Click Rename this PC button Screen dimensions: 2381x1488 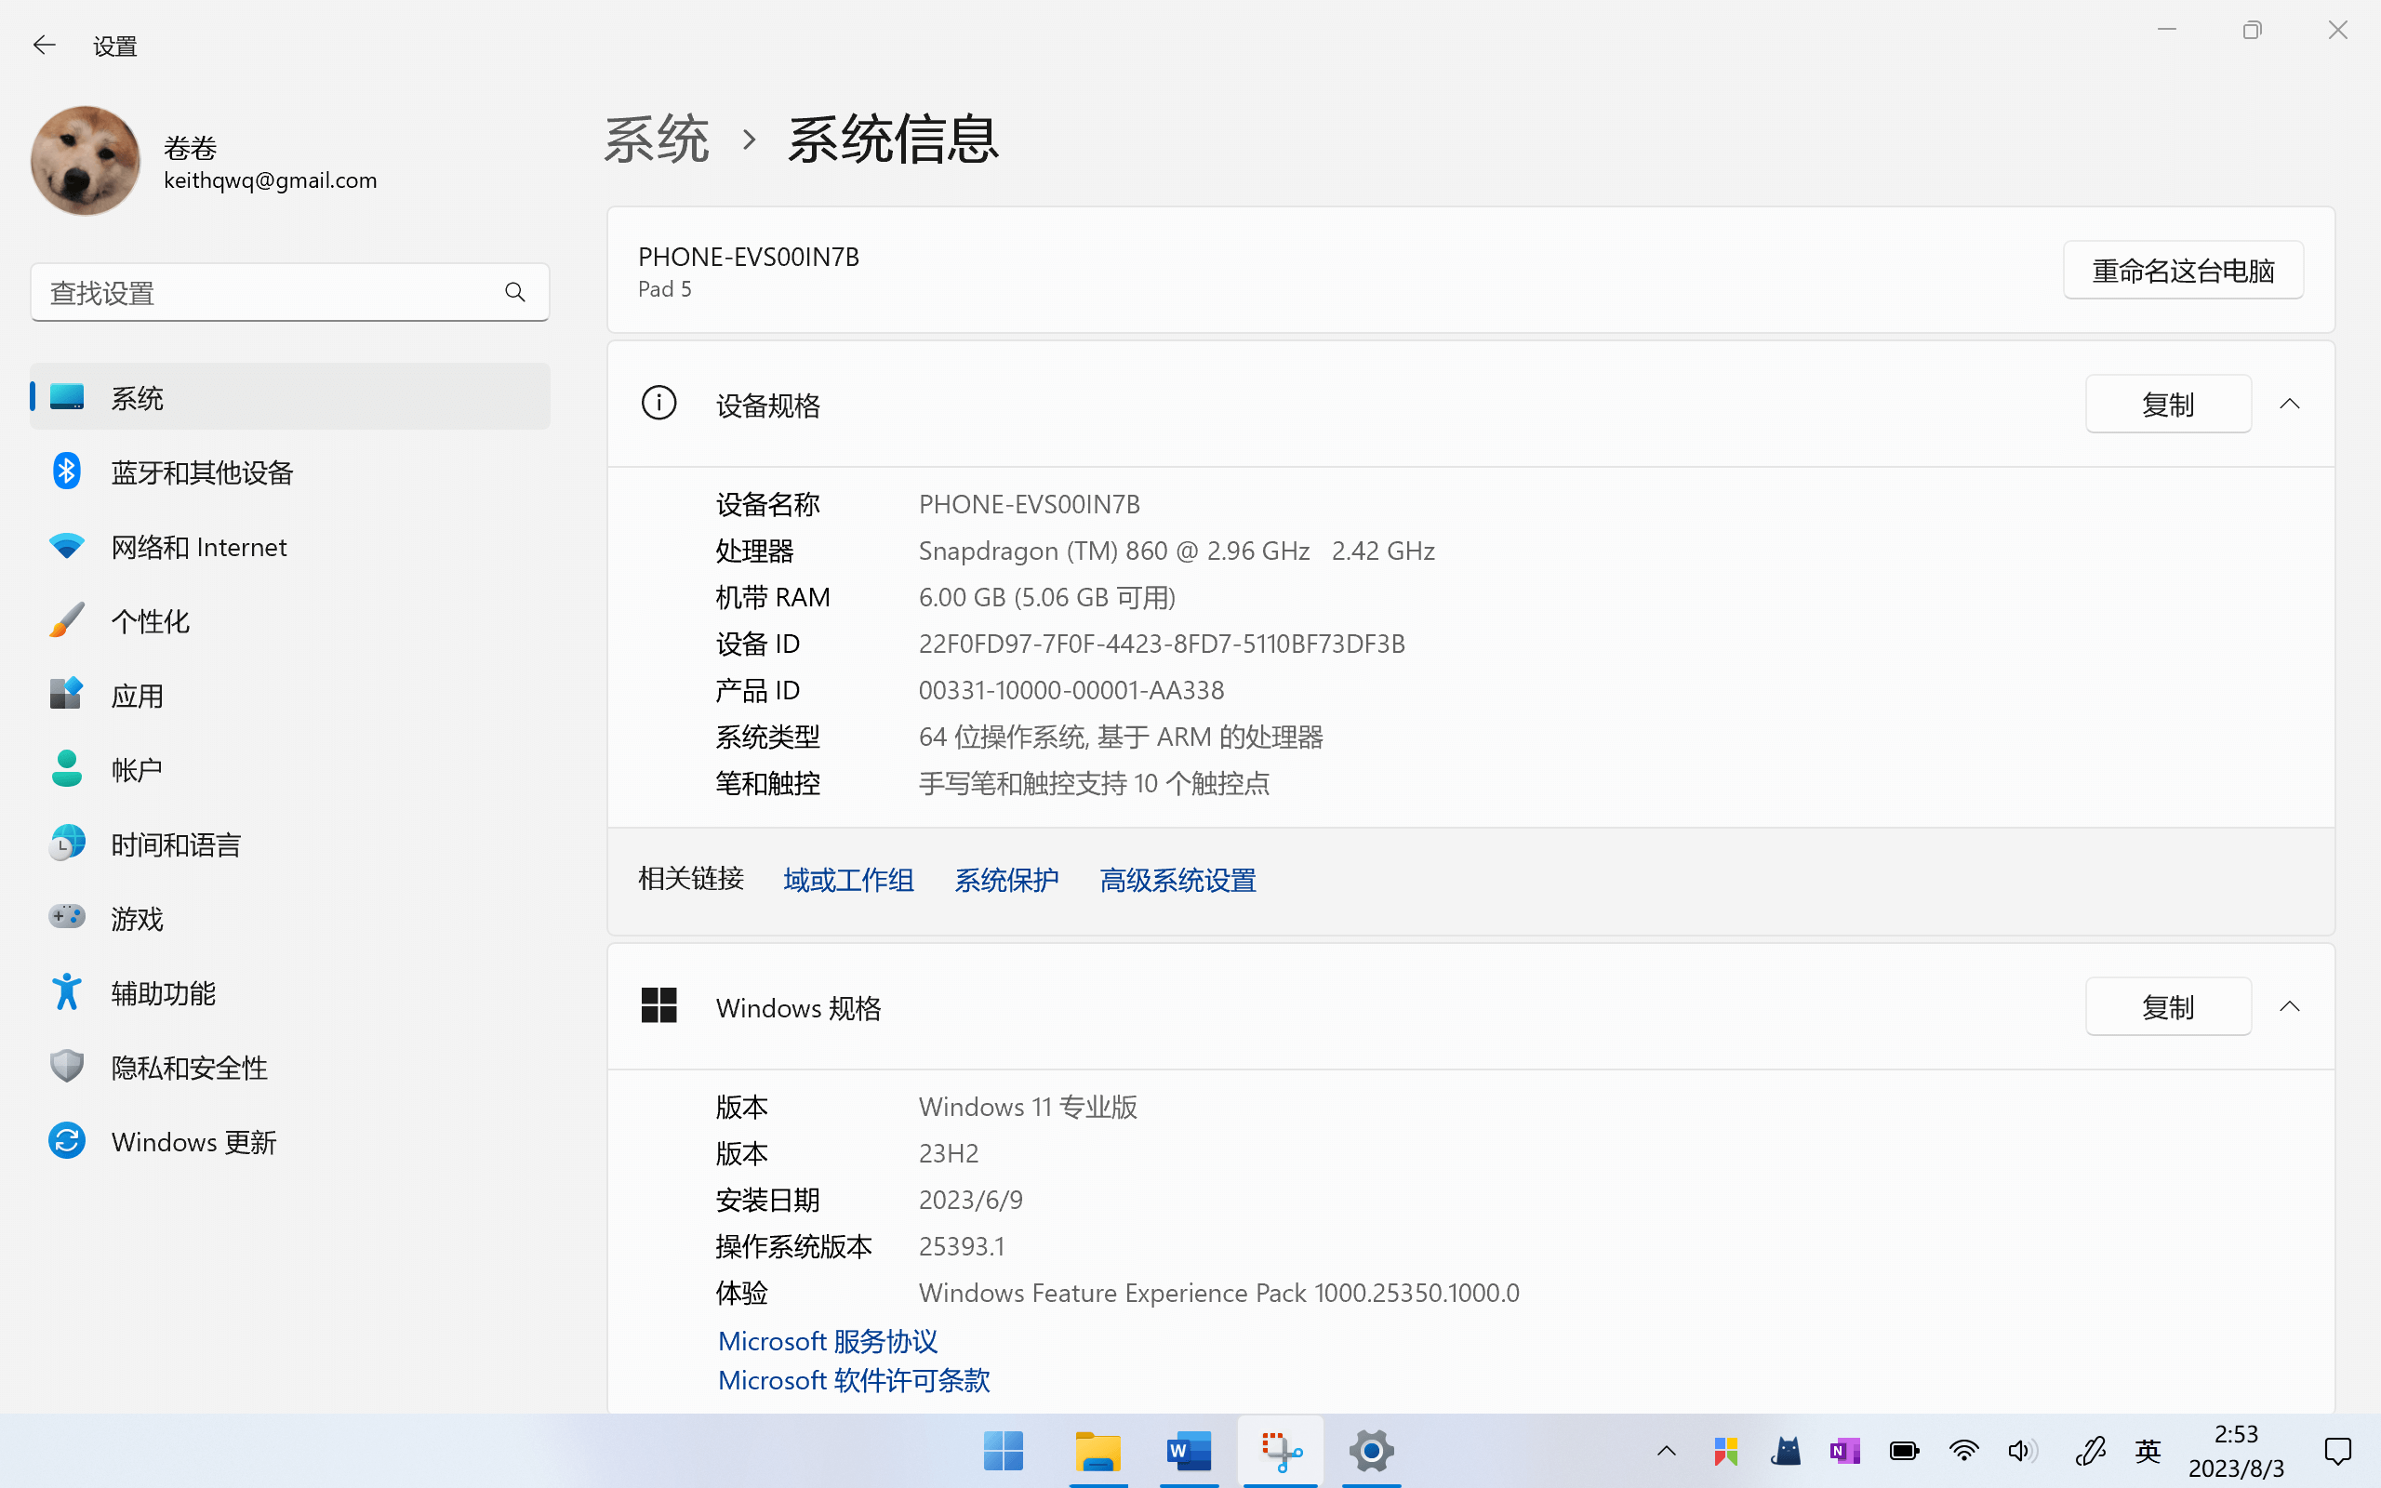point(2182,270)
